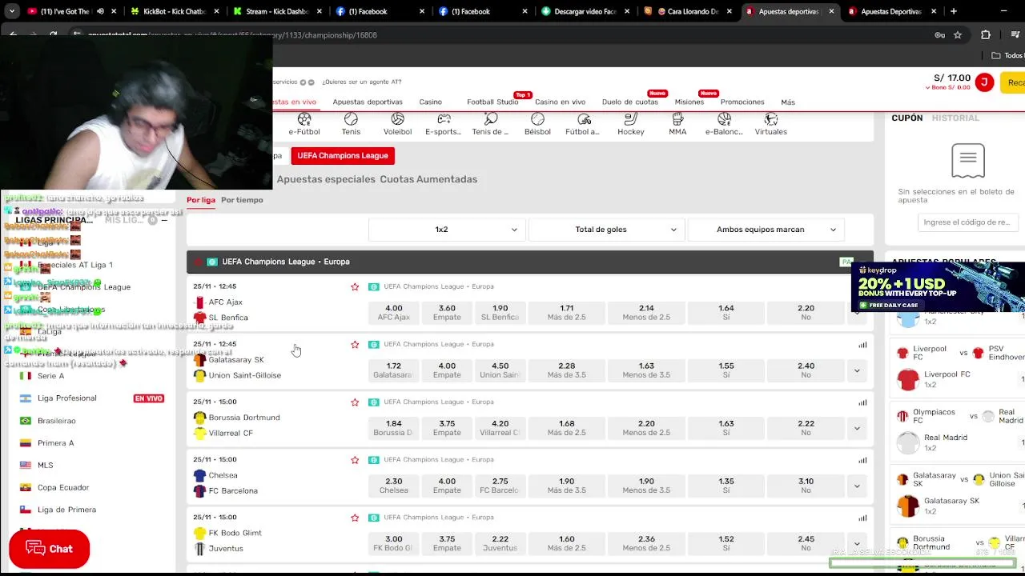Click the empty coupon ticket icon
The width and height of the screenshot is (1025, 576).
click(968, 161)
